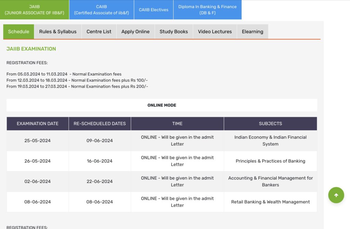Open the Apply Online sub-tab
The height and width of the screenshot is (229, 350).
(x=135, y=31)
